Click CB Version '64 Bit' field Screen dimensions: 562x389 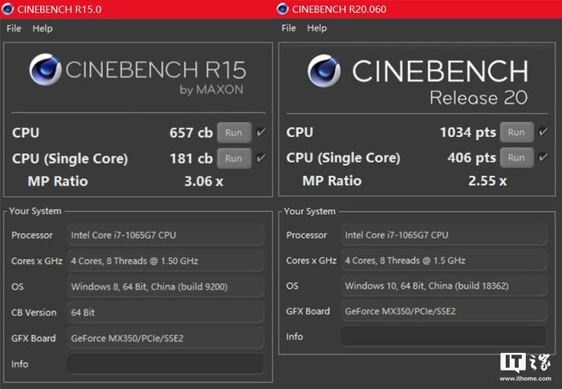[165, 312]
